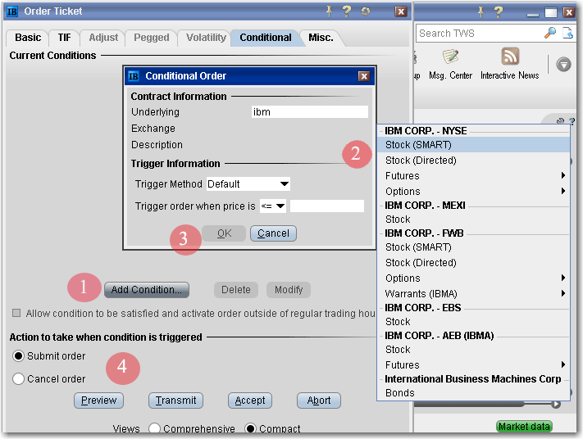Expand Warrants (IBMA) submenu
The image size is (583, 439).
click(473, 294)
